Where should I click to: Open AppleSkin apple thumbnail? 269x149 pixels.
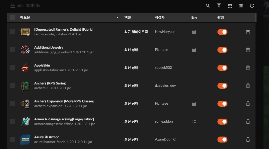coord(25,68)
